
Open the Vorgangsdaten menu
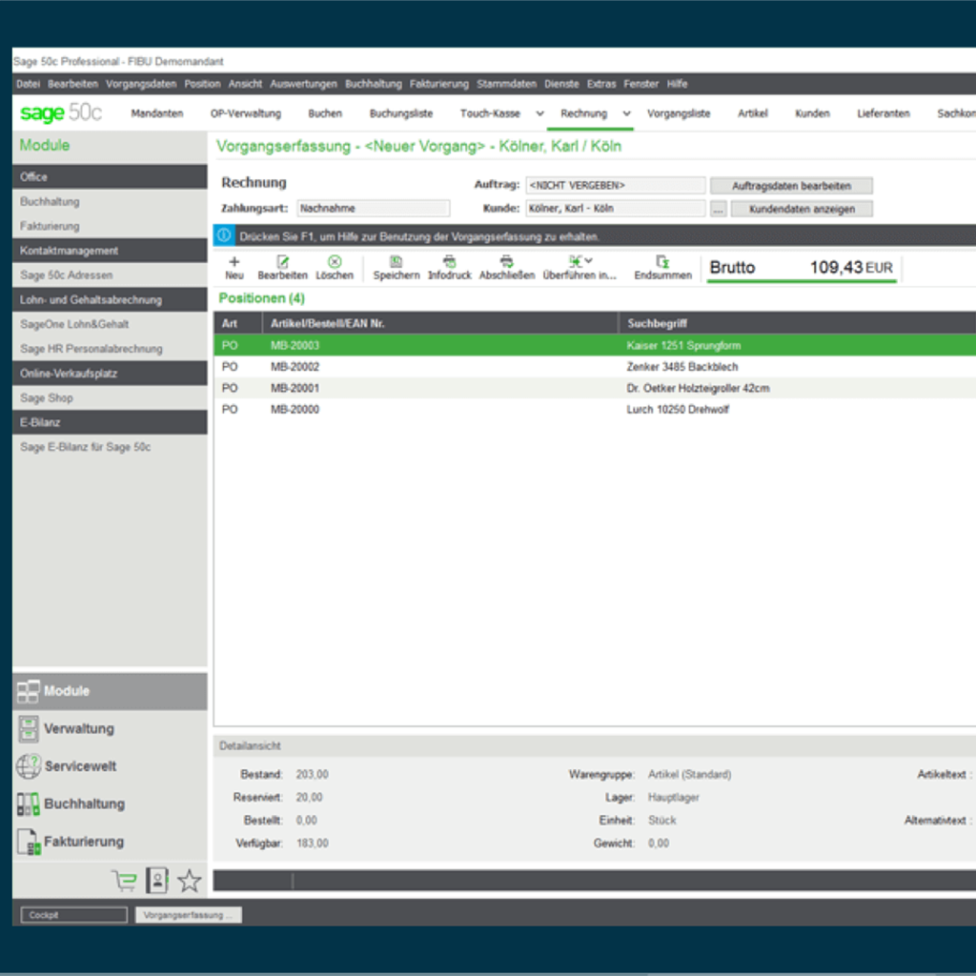[x=141, y=84]
